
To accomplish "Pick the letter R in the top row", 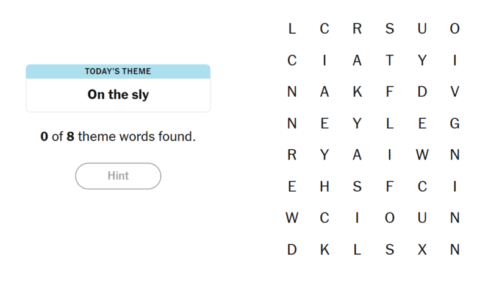I will [357, 29].
